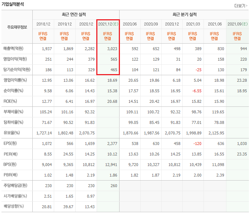250x214 pixels.
Task: Click the 105.24 debt ratio value
Action: tap(46, 112)
